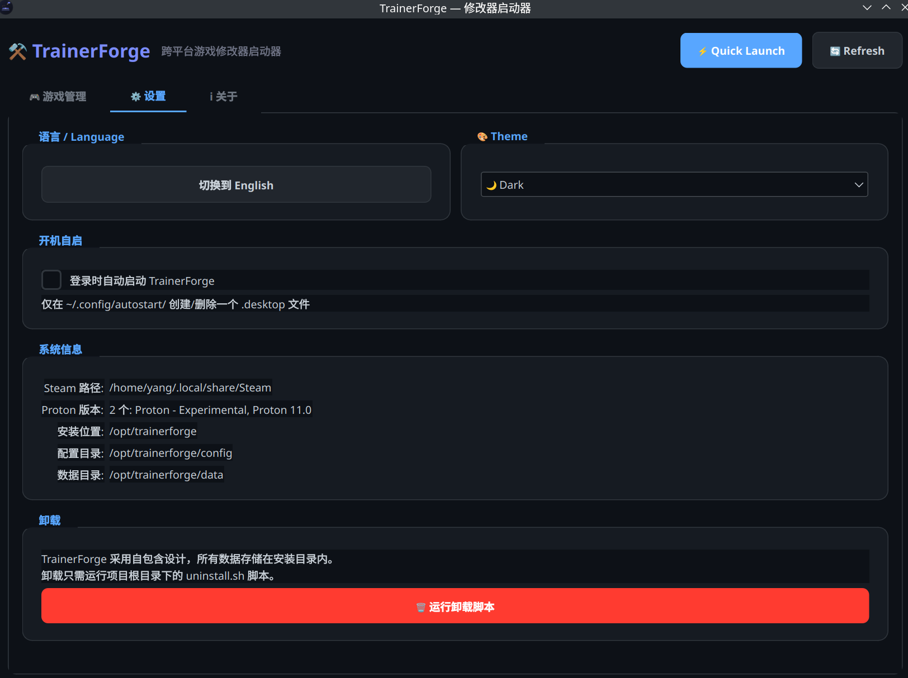Click the 切换到 English button
The image size is (908, 678).
(236, 184)
